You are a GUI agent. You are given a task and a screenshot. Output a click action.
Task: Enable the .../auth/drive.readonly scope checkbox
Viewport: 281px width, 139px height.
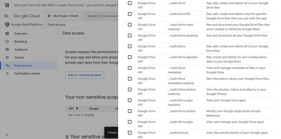point(130,36)
